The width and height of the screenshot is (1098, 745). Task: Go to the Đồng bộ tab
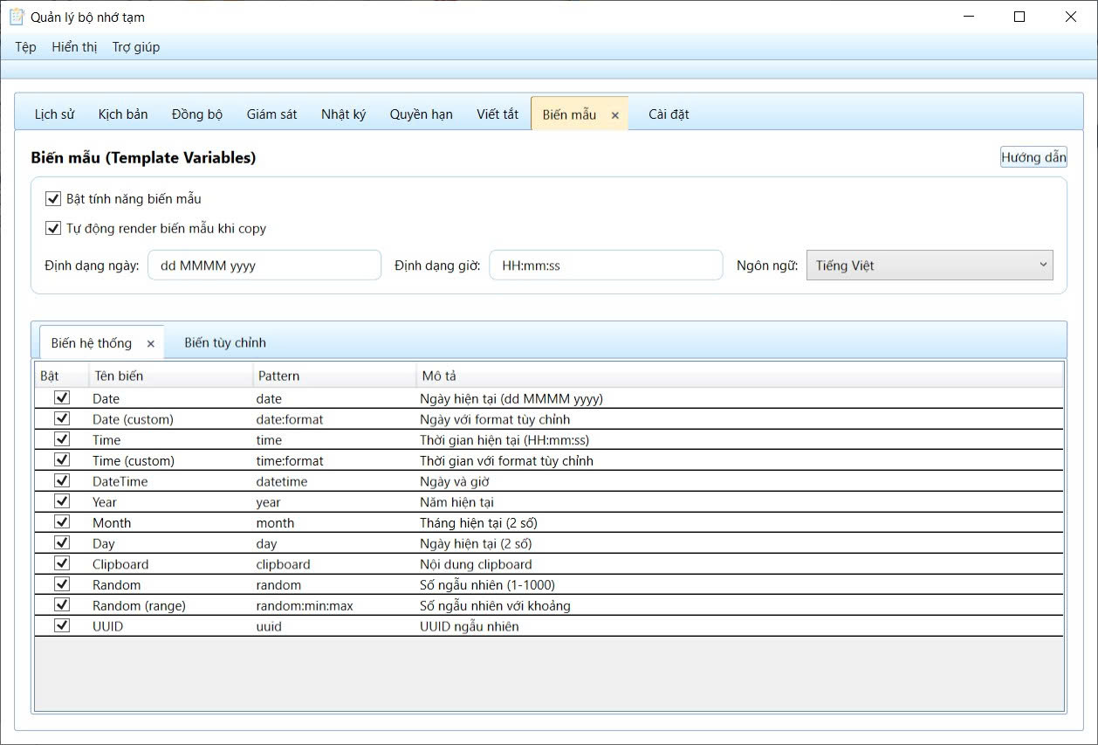coord(197,114)
